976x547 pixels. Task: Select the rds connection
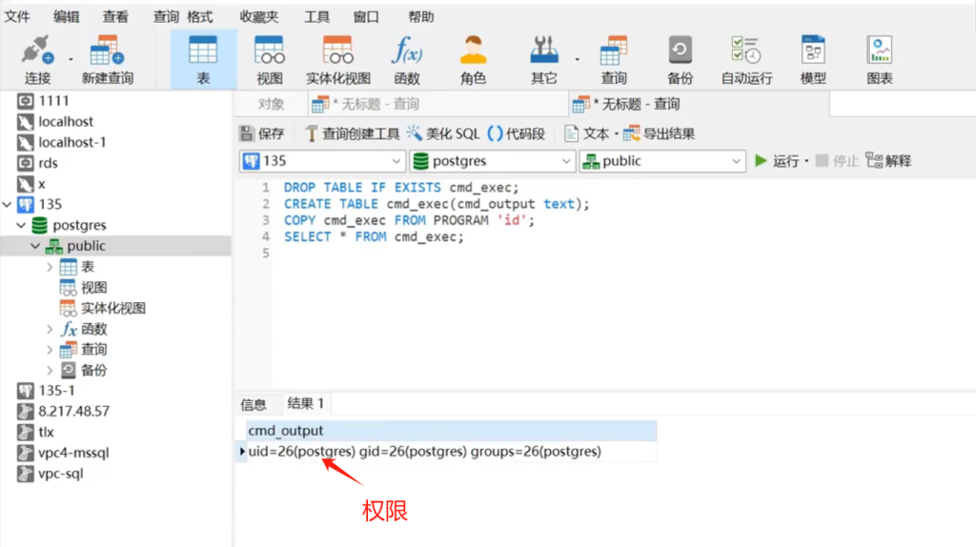click(48, 163)
